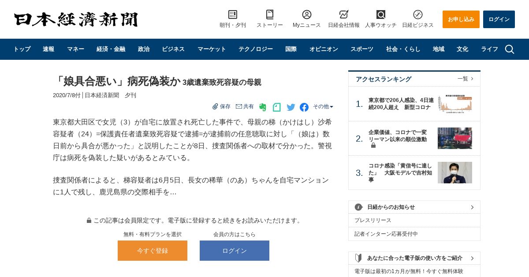Screen dimensions: 529x277
Task: Click the blue ログイン button below article
Action: click(235, 251)
